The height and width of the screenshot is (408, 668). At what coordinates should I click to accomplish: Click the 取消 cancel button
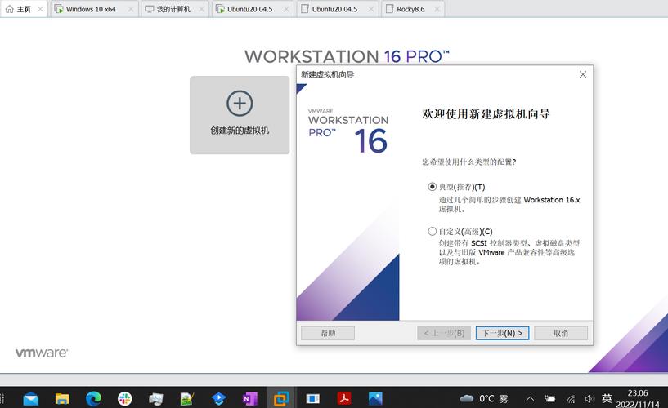point(561,333)
